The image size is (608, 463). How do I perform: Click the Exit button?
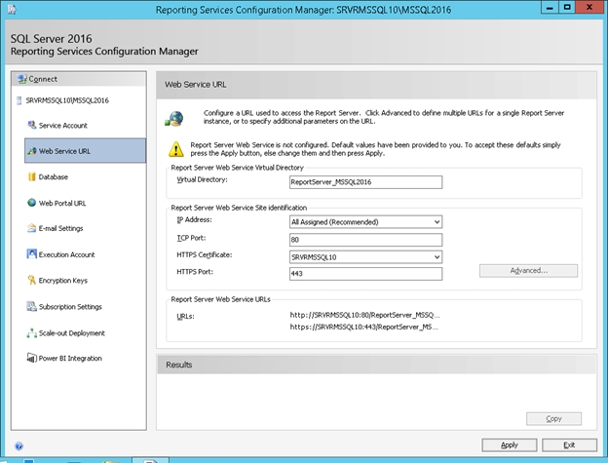coord(568,444)
